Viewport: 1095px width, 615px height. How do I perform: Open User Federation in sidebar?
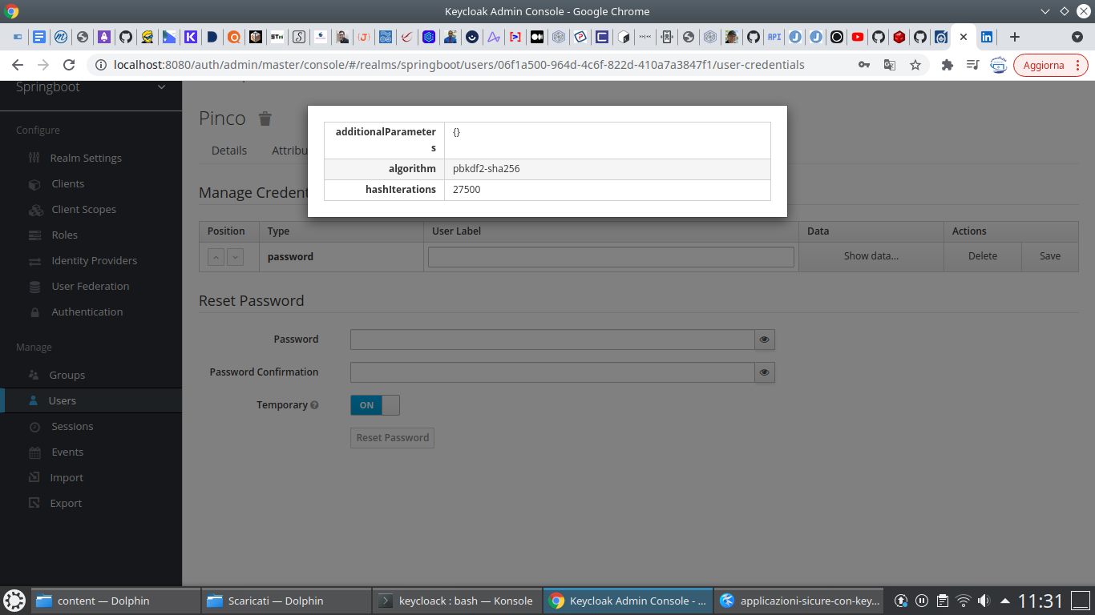[x=90, y=287]
